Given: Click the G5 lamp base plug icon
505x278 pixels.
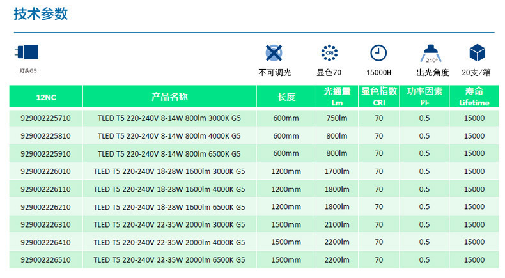Looking at the screenshot, I should click(x=28, y=51).
